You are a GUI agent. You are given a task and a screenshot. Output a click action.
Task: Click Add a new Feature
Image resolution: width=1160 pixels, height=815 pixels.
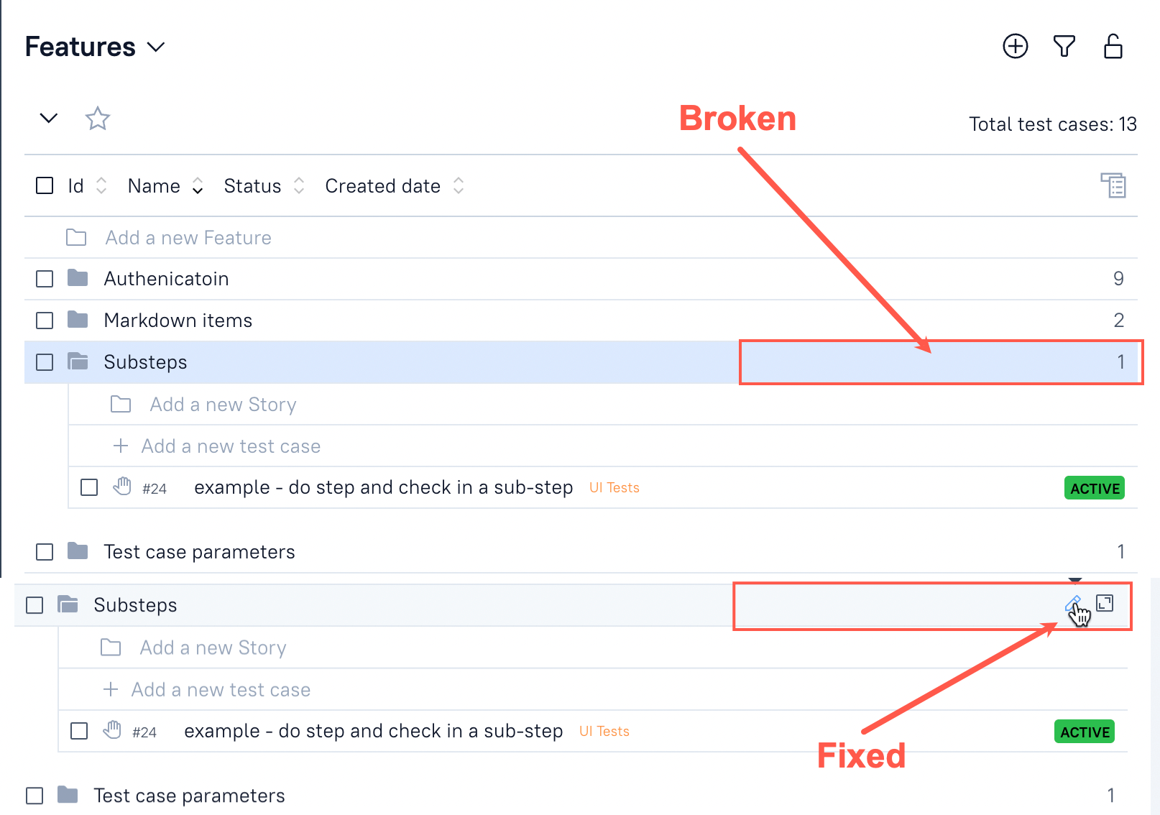[188, 237]
